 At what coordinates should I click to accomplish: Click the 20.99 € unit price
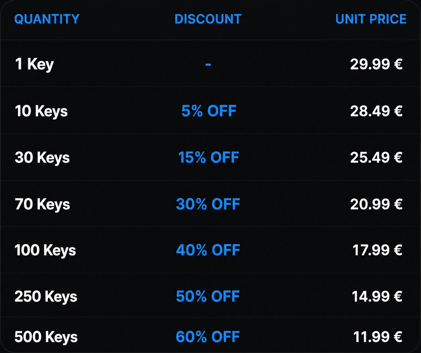pyautogui.click(x=376, y=204)
